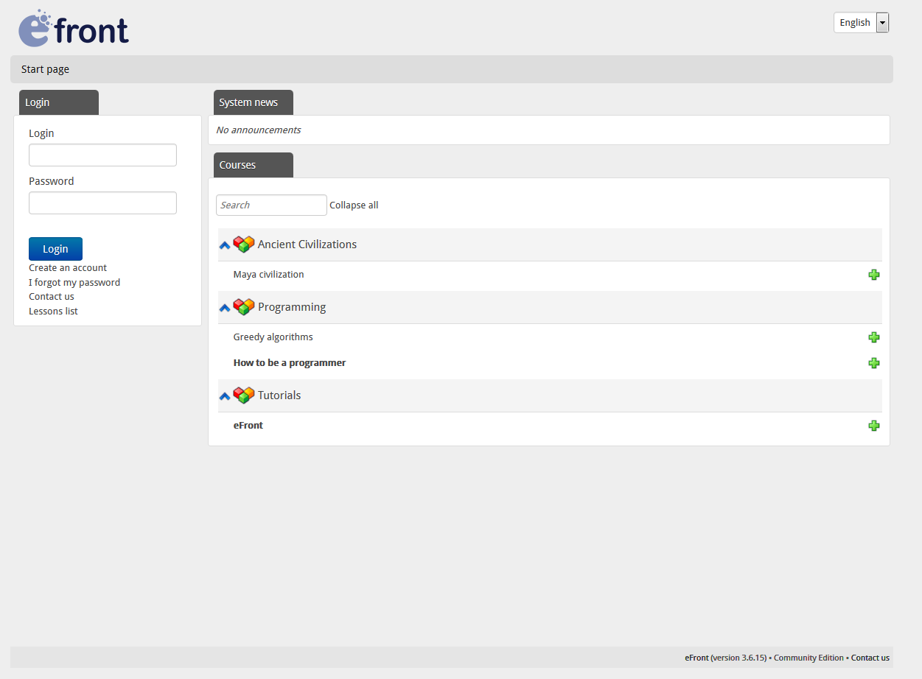Image resolution: width=922 pixels, height=679 pixels.
Task: Collapse the Programming section arrow
Action: (x=224, y=308)
